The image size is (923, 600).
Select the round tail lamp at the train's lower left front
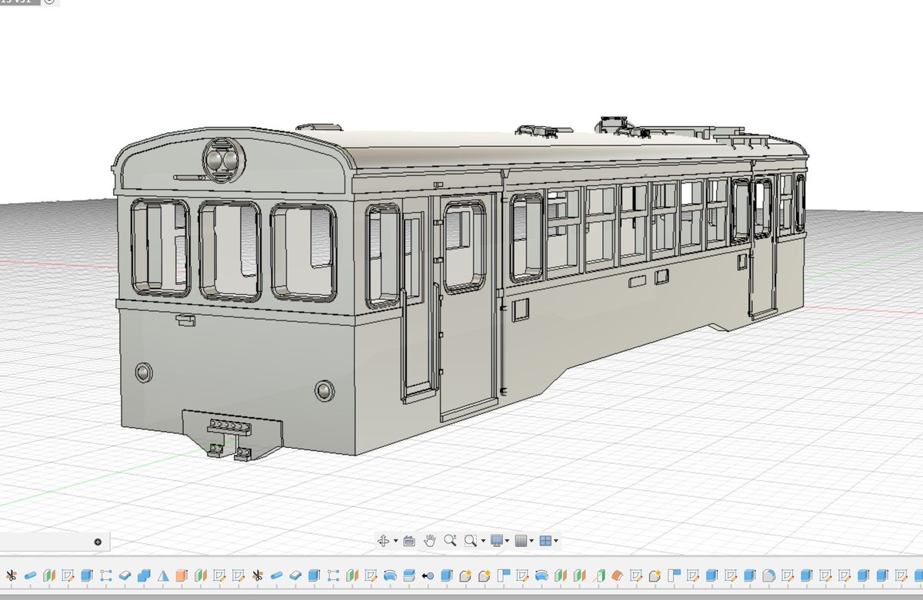click(x=144, y=373)
